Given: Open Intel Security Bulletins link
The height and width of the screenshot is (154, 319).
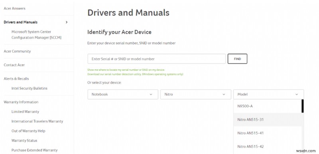Looking at the screenshot, I should [x=29, y=88].
